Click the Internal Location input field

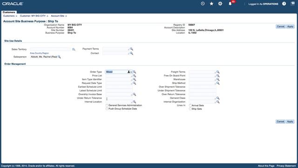tap(119, 102)
